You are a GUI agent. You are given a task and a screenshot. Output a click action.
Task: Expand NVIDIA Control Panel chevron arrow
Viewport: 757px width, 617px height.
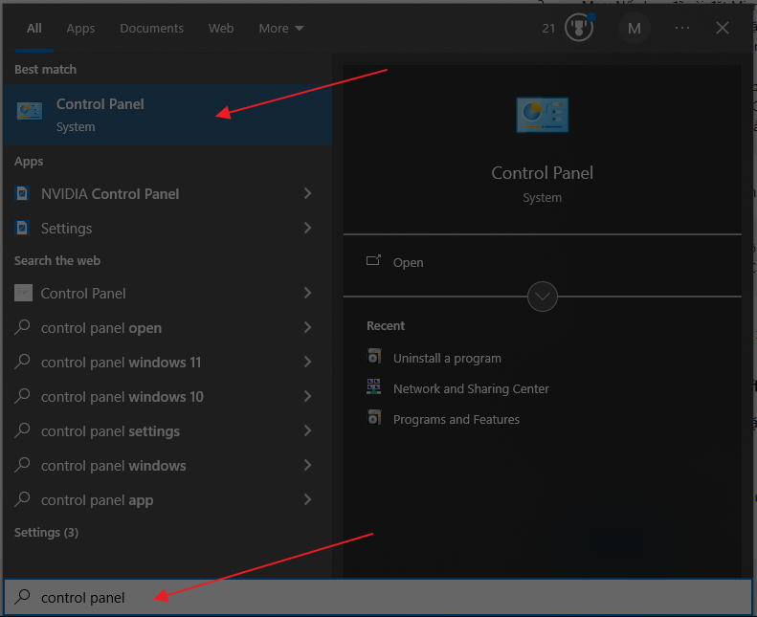(x=307, y=193)
